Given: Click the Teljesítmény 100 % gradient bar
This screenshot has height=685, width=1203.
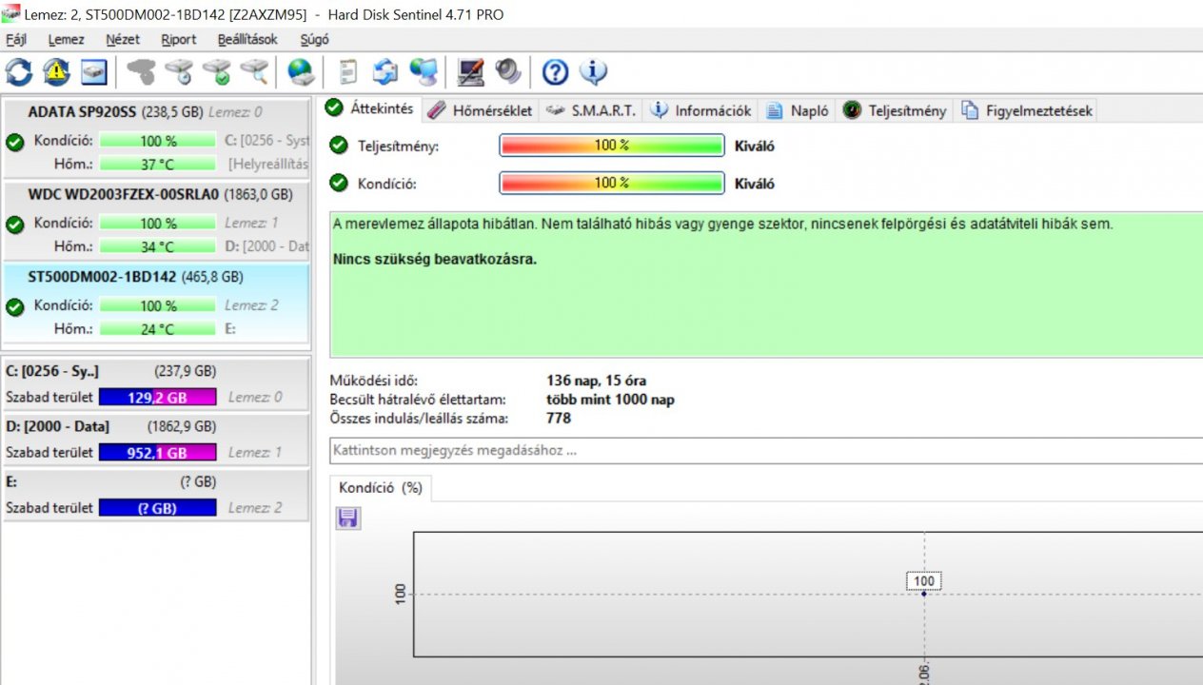Looking at the screenshot, I should pyautogui.click(x=612, y=146).
